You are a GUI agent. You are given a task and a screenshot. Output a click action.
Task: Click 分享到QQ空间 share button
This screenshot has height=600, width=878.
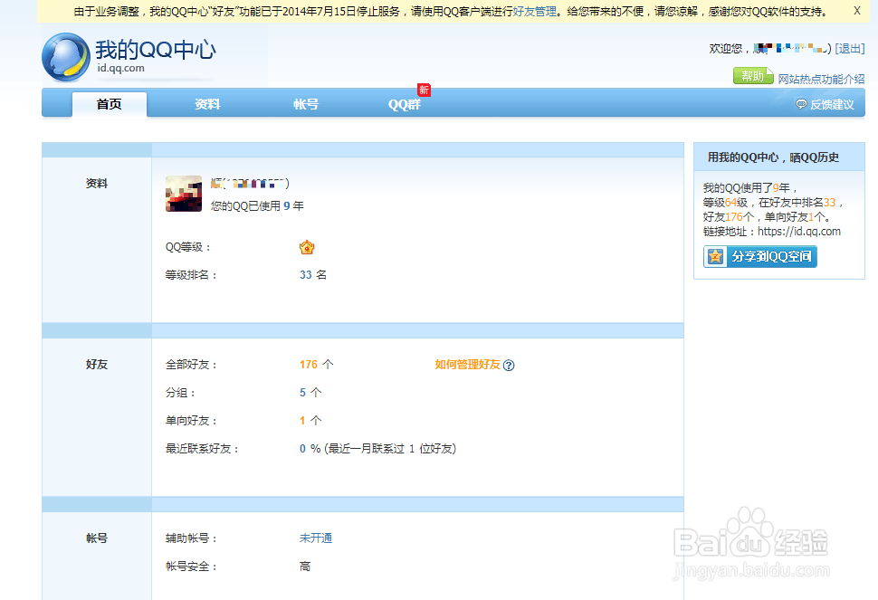(x=760, y=256)
